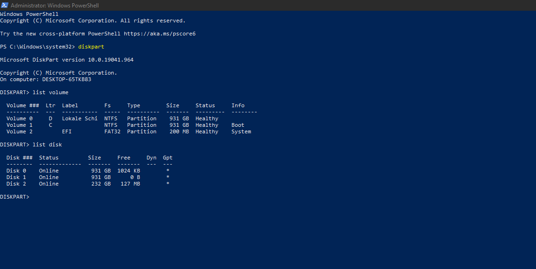
Task: Click the 'Disk 0' cell
Action: 16,171
